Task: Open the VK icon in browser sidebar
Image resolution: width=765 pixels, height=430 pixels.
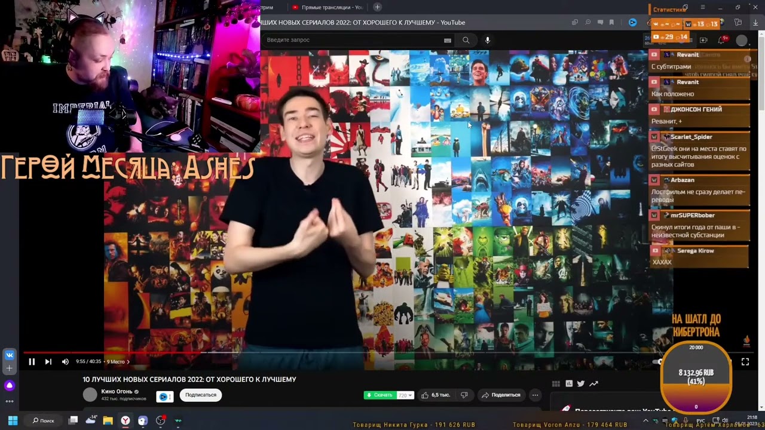Action: pyautogui.click(x=9, y=355)
